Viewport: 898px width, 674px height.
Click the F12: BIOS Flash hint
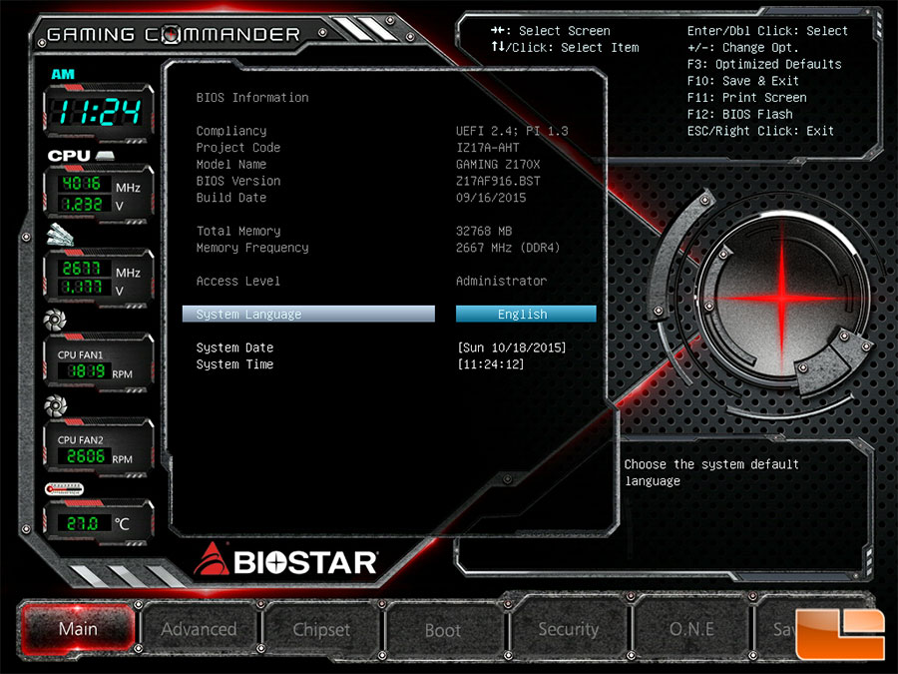pos(740,114)
